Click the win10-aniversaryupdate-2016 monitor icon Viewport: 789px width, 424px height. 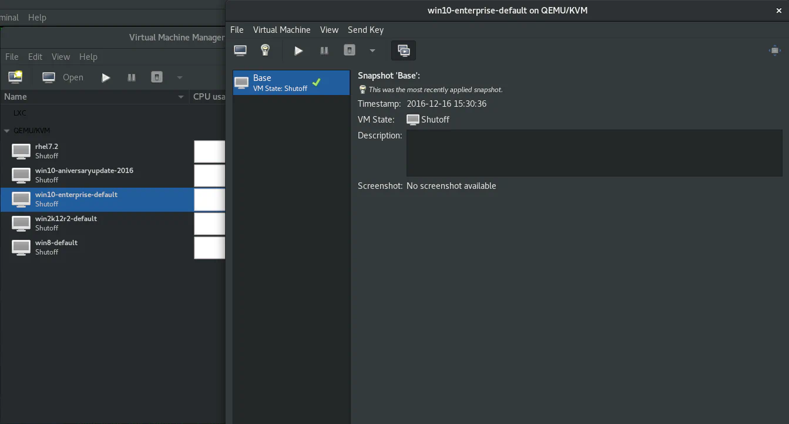21,175
